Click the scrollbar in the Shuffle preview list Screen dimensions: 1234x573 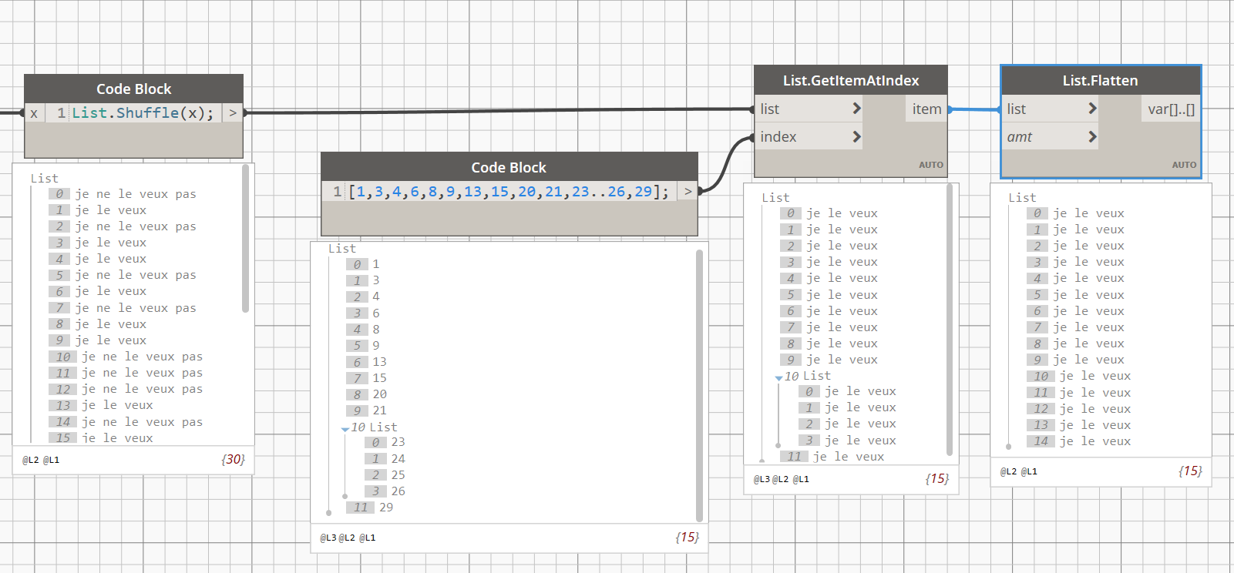(x=246, y=238)
